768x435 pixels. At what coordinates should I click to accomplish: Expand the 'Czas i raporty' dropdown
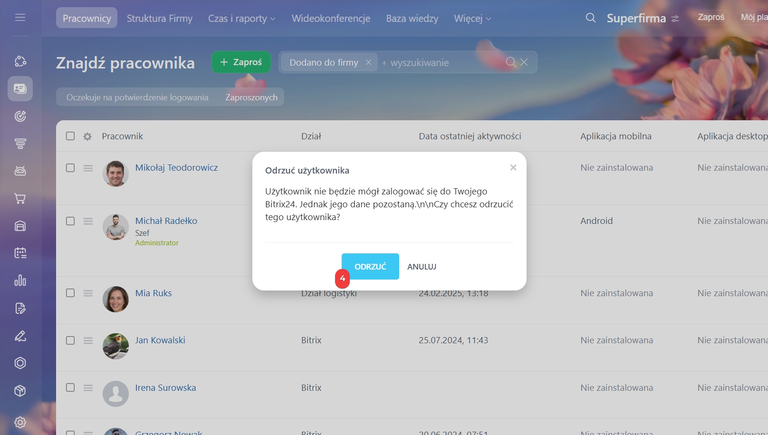click(x=241, y=19)
